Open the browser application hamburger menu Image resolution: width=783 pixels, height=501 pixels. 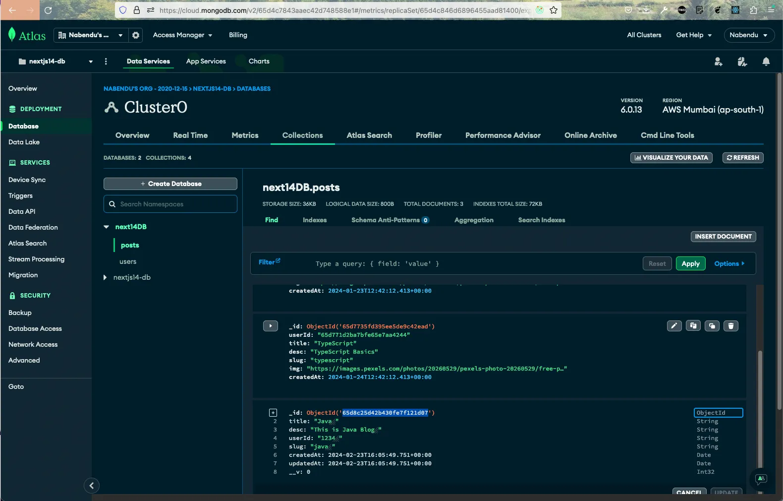coord(771,10)
